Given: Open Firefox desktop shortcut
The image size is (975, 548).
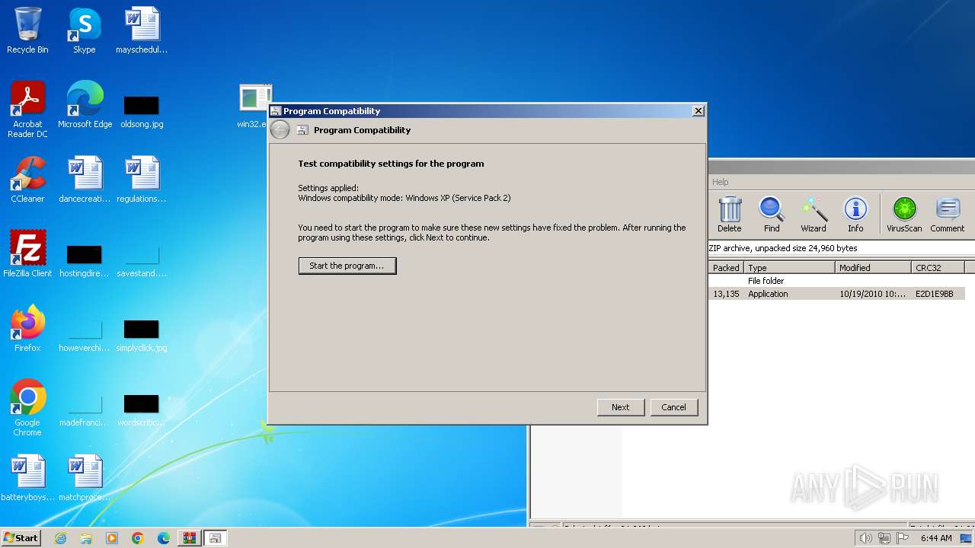Looking at the screenshot, I should point(27,330).
